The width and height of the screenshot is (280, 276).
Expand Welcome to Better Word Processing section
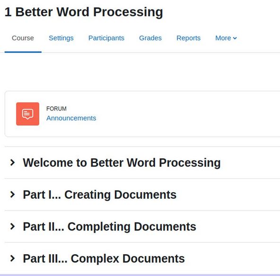click(12, 163)
